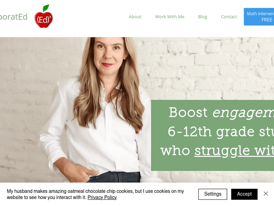This screenshot has width=274, height=206.
Task: Dismiss the cookie banner with the X
Action: click(266, 194)
